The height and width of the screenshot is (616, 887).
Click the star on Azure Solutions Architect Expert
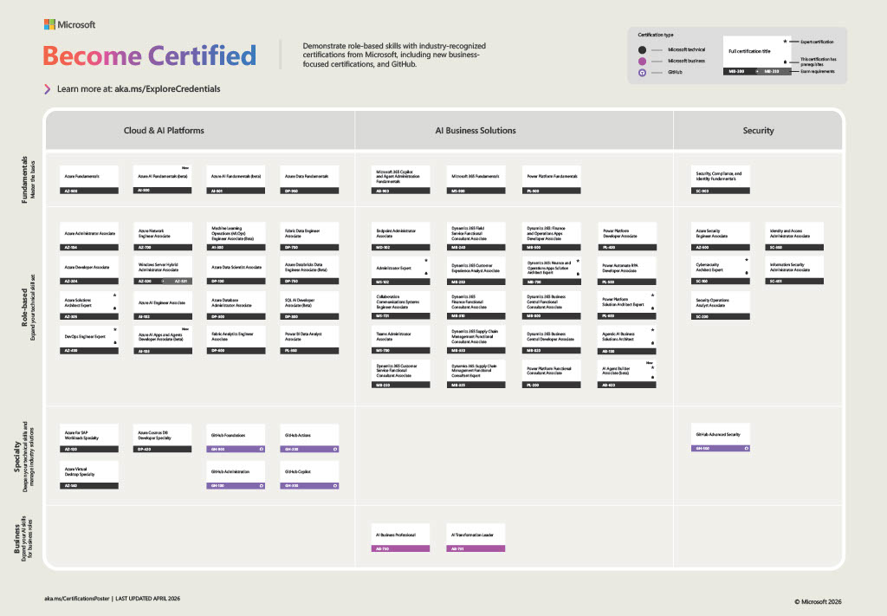tap(115, 295)
